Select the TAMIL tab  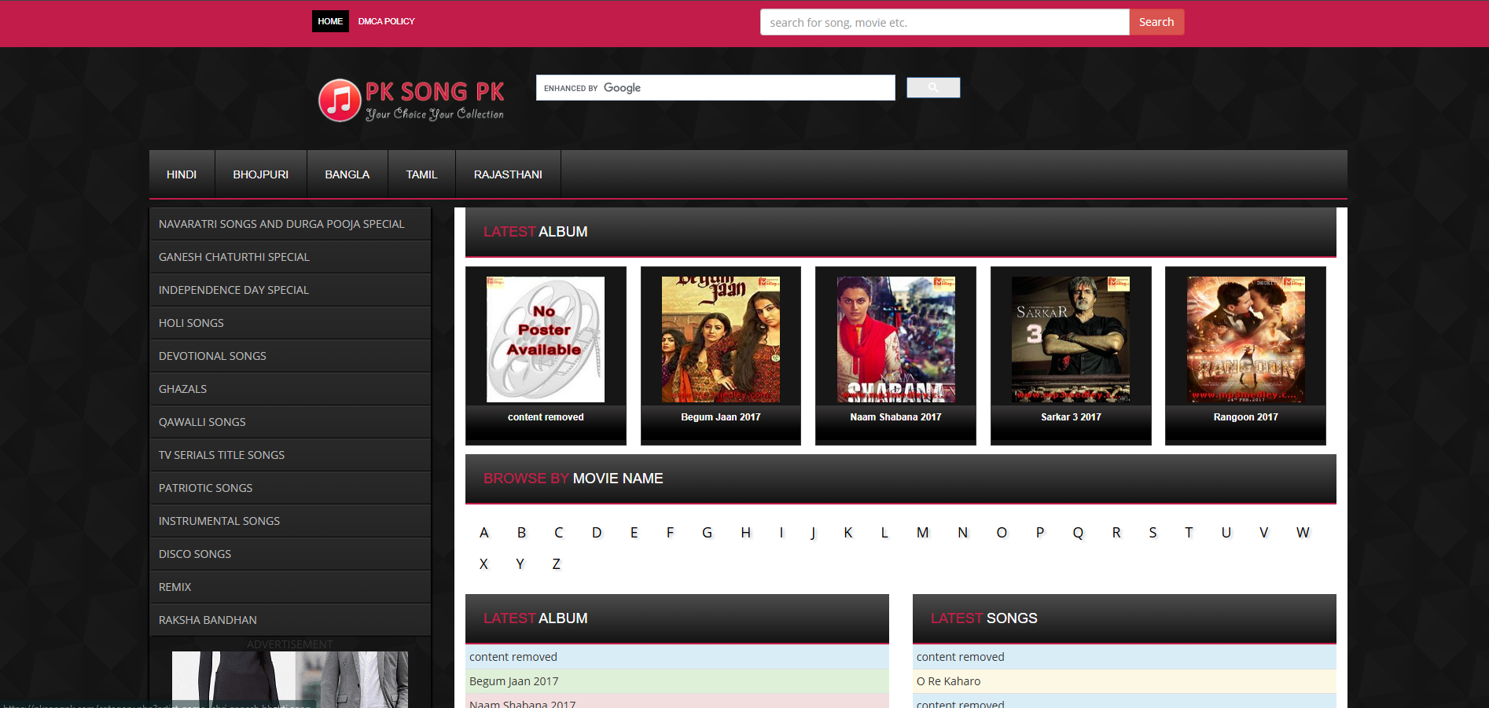pos(421,174)
